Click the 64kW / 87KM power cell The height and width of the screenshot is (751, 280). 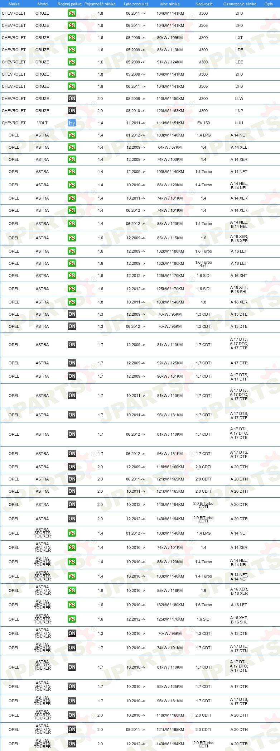coord(170,147)
